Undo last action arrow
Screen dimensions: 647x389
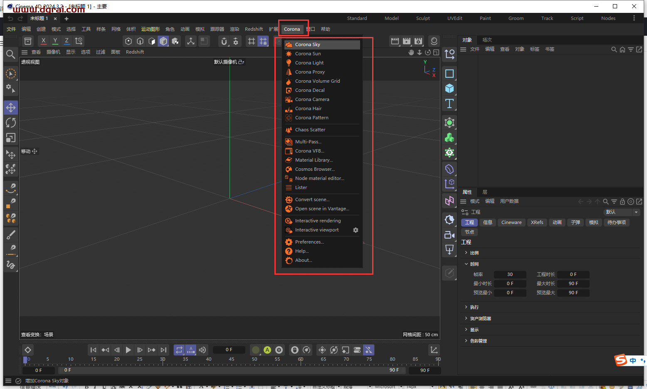coord(10,19)
